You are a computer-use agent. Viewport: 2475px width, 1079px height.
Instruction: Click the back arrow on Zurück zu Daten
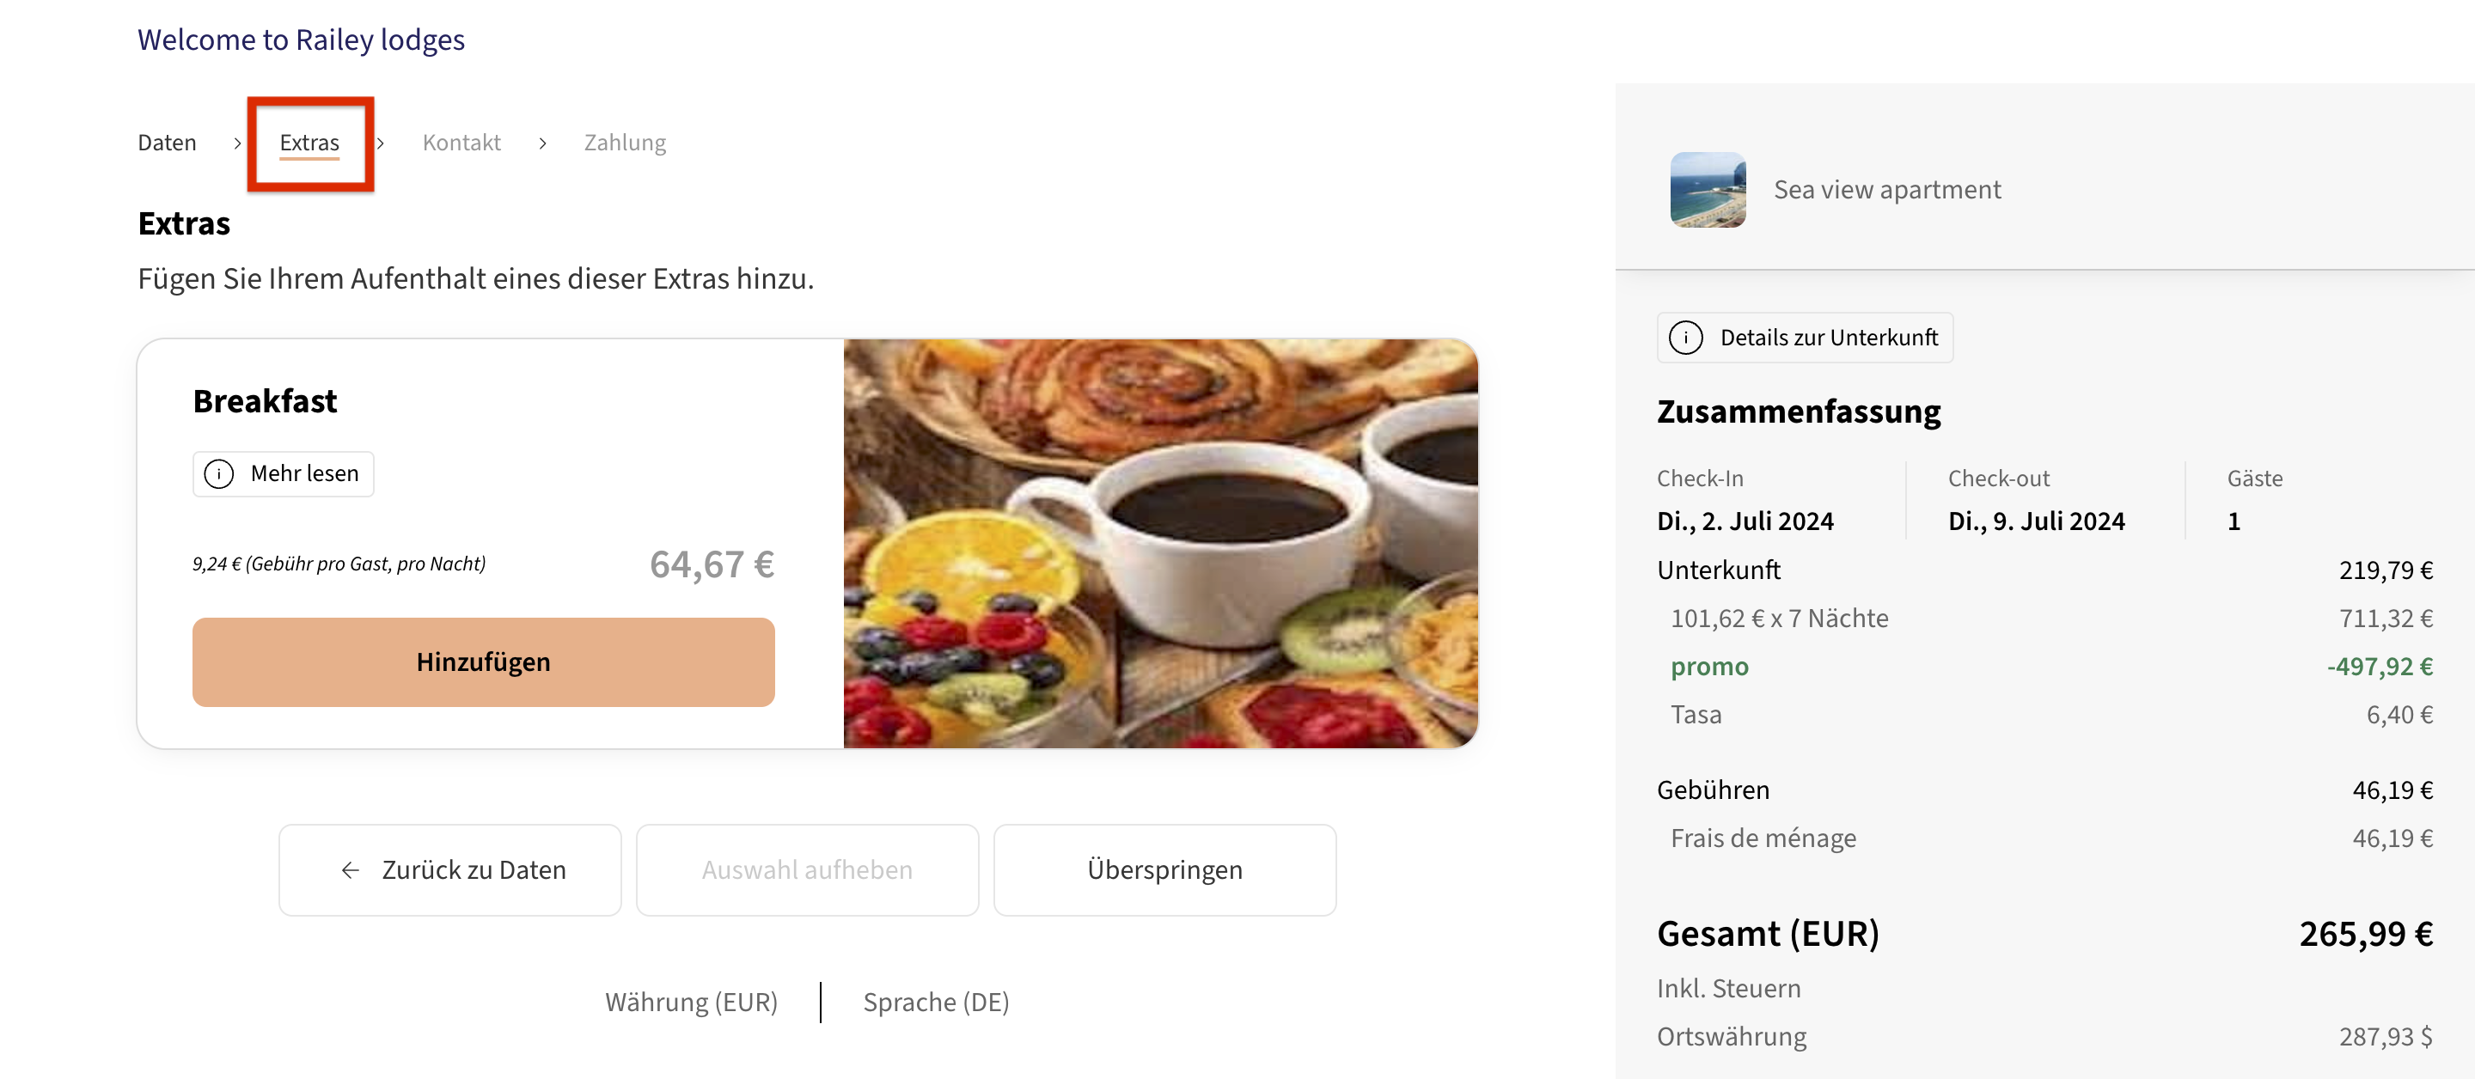click(350, 869)
